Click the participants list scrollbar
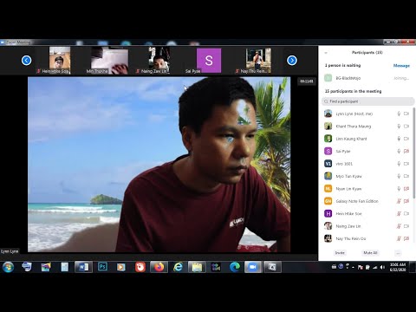The width and height of the screenshot is (416, 312). pyautogui.click(x=413, y=153)
